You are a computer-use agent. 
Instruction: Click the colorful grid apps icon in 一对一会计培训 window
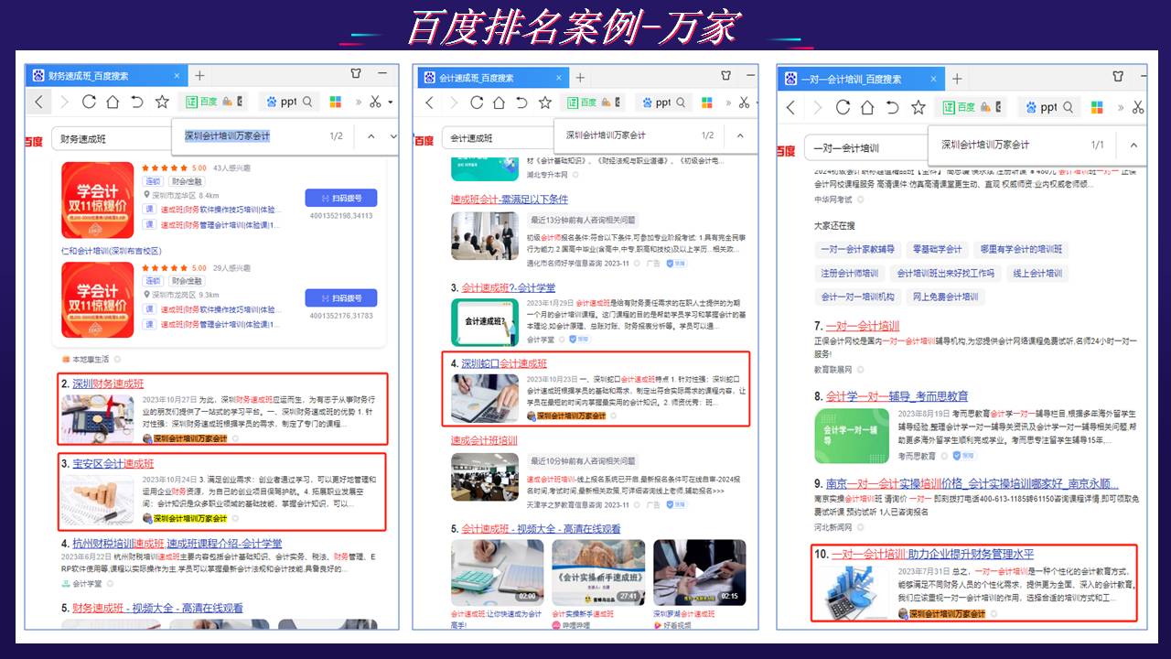(1096, 107)
